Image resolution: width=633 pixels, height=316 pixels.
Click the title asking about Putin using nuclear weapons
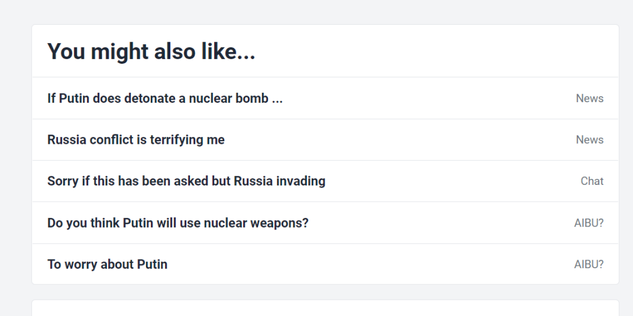[178, 223]
